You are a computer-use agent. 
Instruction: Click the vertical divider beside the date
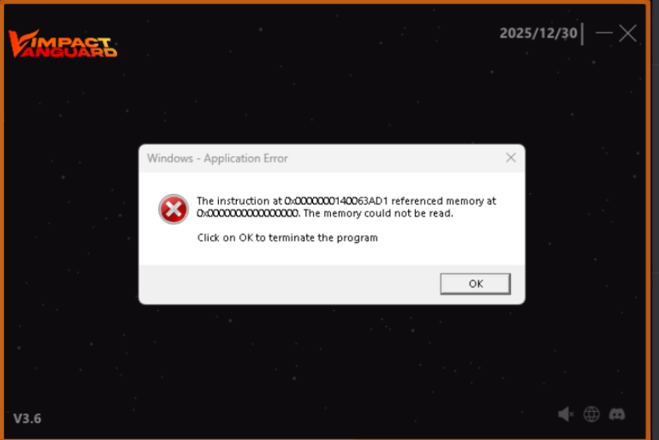point(583,33)
